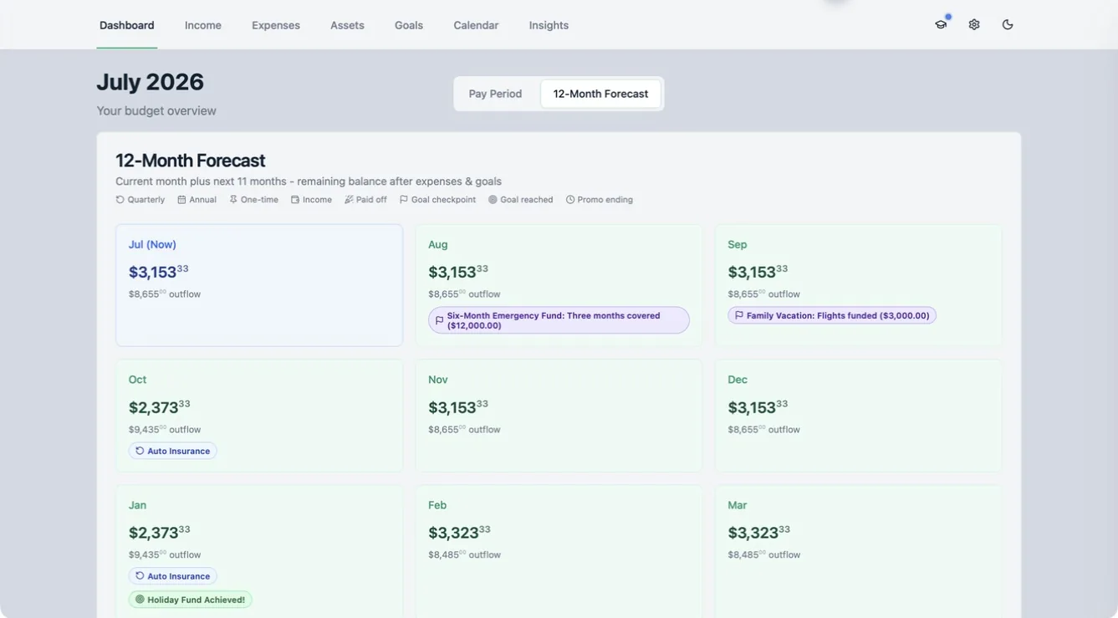Open the Goals tab
1118x618 pixels.
click(409, 25)
